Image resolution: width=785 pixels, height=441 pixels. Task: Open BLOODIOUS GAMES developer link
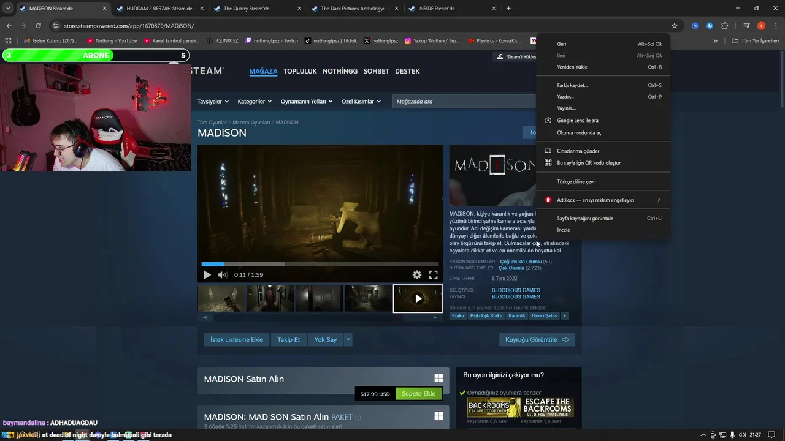516,290
